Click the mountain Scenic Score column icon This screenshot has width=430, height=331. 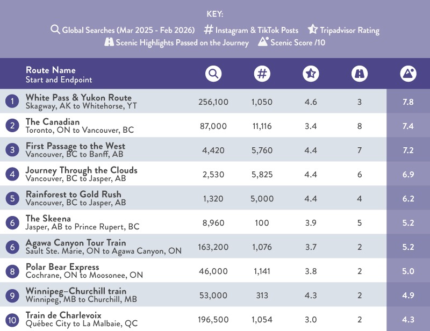tap(408, 74)
